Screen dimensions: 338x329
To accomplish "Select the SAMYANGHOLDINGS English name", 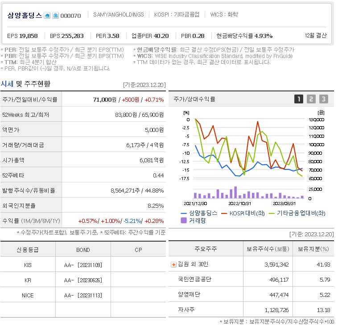I will pyautogui.click(x=118, y=15).
